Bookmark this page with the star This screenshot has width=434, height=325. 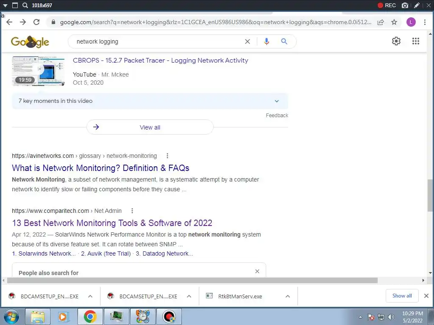[x=394, y=22]
